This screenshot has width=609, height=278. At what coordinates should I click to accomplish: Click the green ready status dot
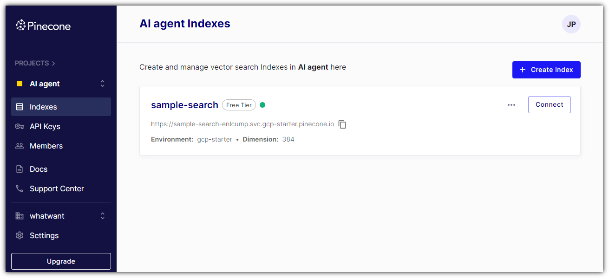pos(262,105)
